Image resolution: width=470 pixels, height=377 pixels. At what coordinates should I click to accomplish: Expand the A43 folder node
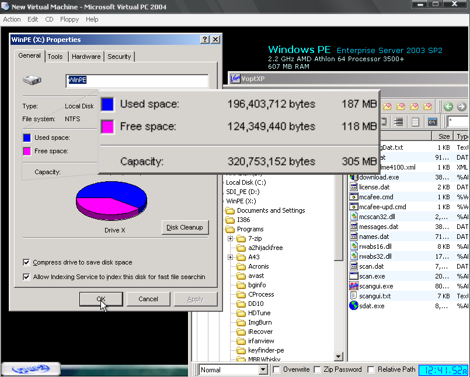230,257
